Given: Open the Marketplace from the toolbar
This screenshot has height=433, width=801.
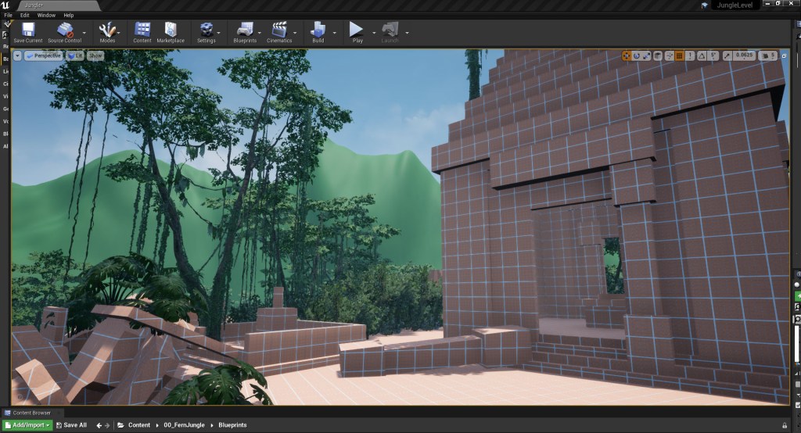Looking at the screenshot, I should click(x=171, y=31).
